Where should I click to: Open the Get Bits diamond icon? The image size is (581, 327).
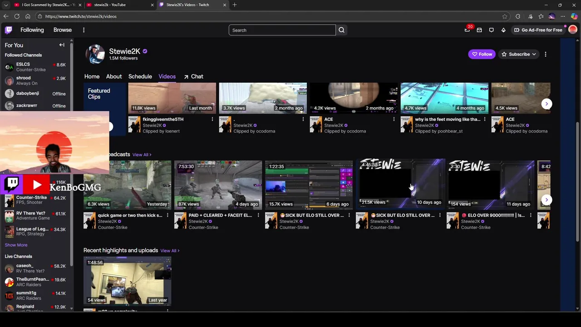503,30
